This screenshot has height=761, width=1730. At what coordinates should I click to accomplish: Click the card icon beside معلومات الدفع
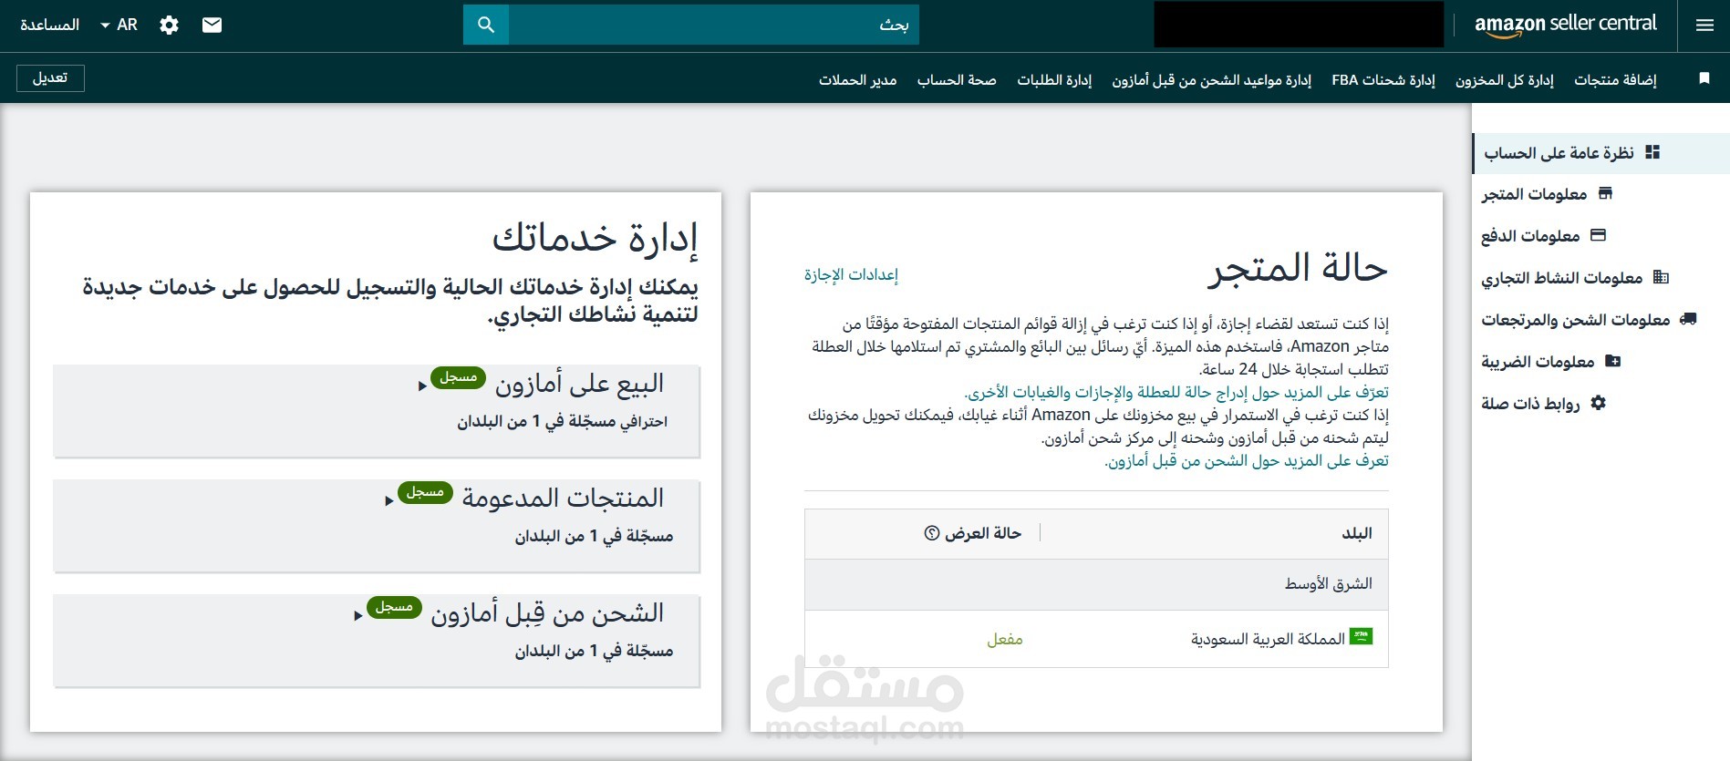pyautogui.click(x=1598, y=235)
